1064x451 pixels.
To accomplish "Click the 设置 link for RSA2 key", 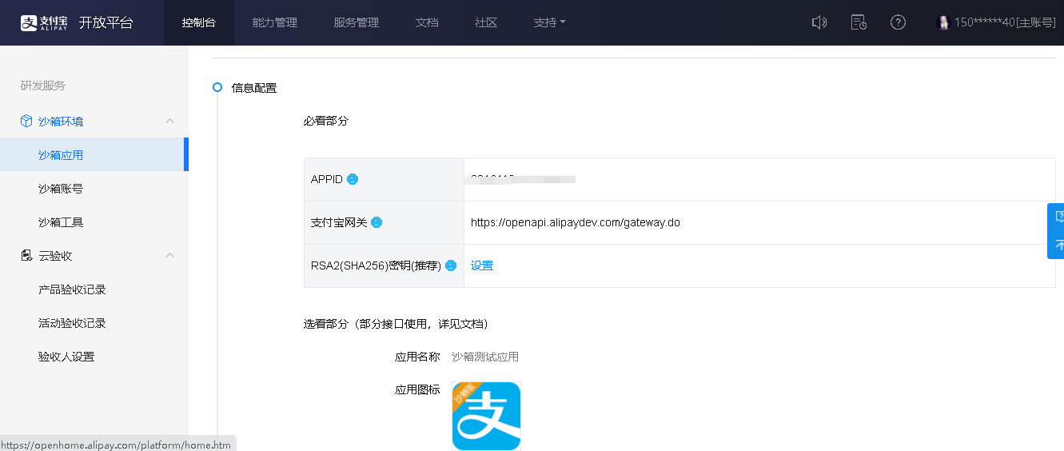I will click(482, 265).
